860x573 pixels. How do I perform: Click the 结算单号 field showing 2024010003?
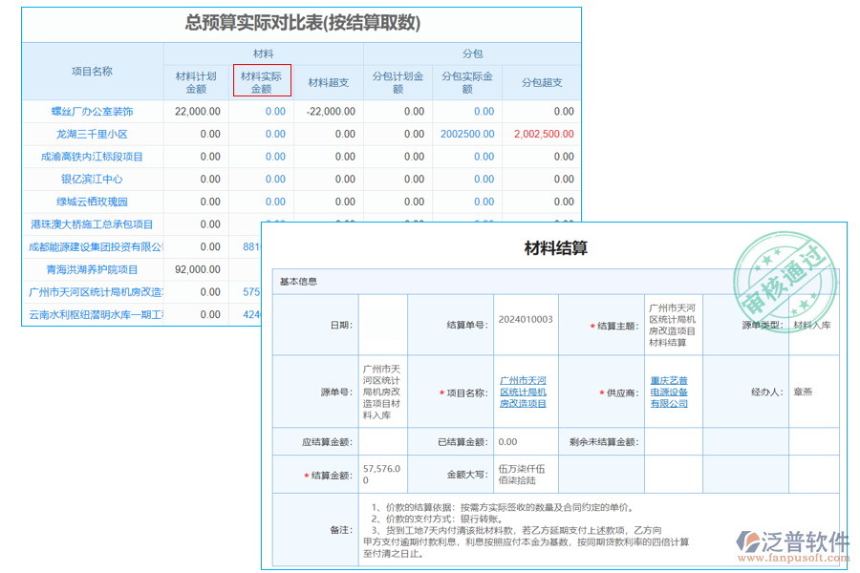pyautogui.click(x=524, y=324)
